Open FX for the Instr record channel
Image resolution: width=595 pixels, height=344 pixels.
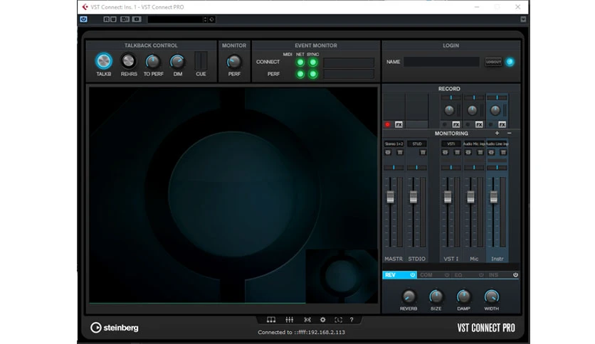[x=502, y=124]
